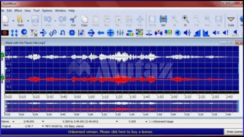Viewport: 244px width, 137px height.
Task: Click the New file icon
Action: point(6,21)
